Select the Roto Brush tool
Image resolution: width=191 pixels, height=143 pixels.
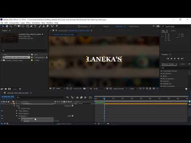pyautogui.click(x=53, y=26)
